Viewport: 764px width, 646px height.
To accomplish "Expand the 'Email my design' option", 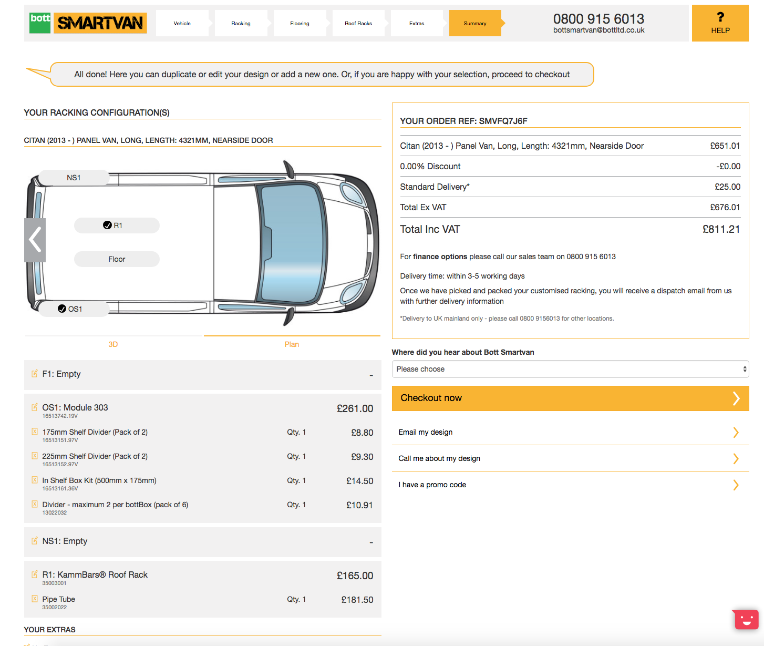I will (x=570, y=432).
